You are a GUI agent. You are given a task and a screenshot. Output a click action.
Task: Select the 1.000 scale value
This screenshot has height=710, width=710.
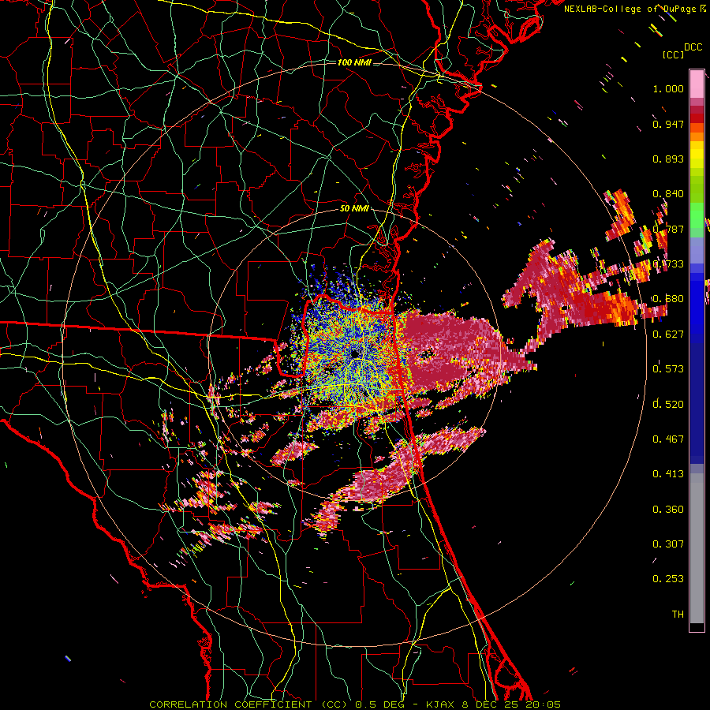(668, 88)
